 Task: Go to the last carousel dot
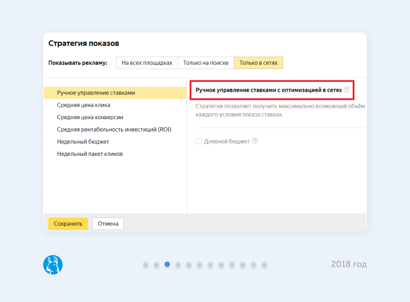264,264
